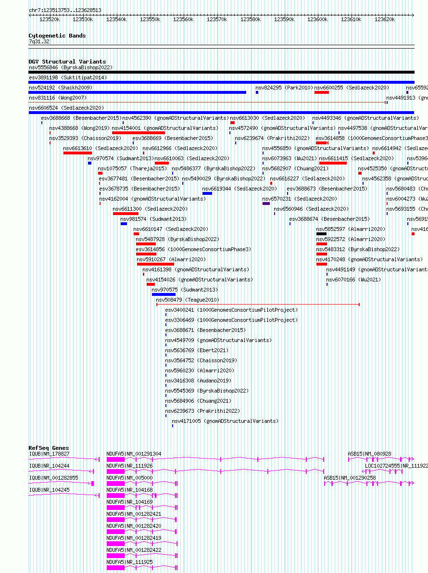
Task: Click nsv4161398 variant label
Action: coord(196,270)
